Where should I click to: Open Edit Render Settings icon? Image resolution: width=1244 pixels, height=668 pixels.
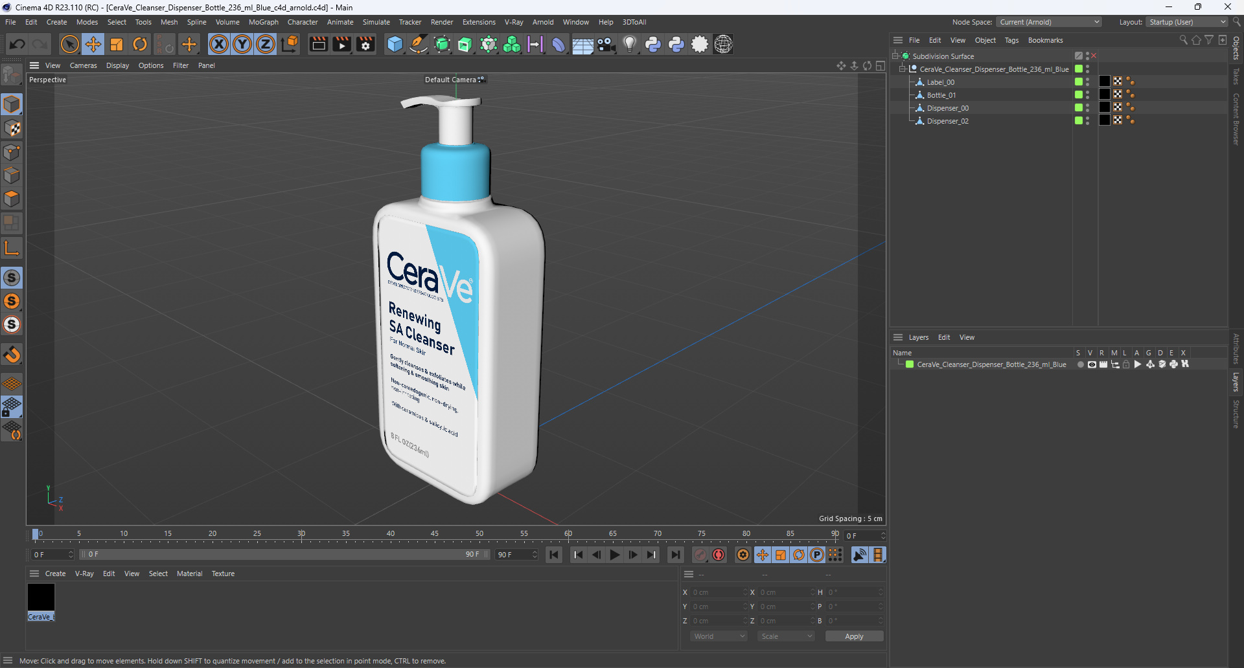(x=365, y=44)
